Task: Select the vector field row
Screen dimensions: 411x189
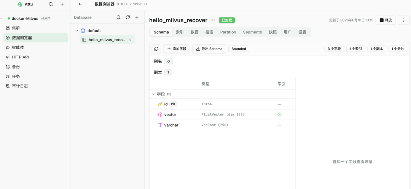Action: (x=222, y=115)
